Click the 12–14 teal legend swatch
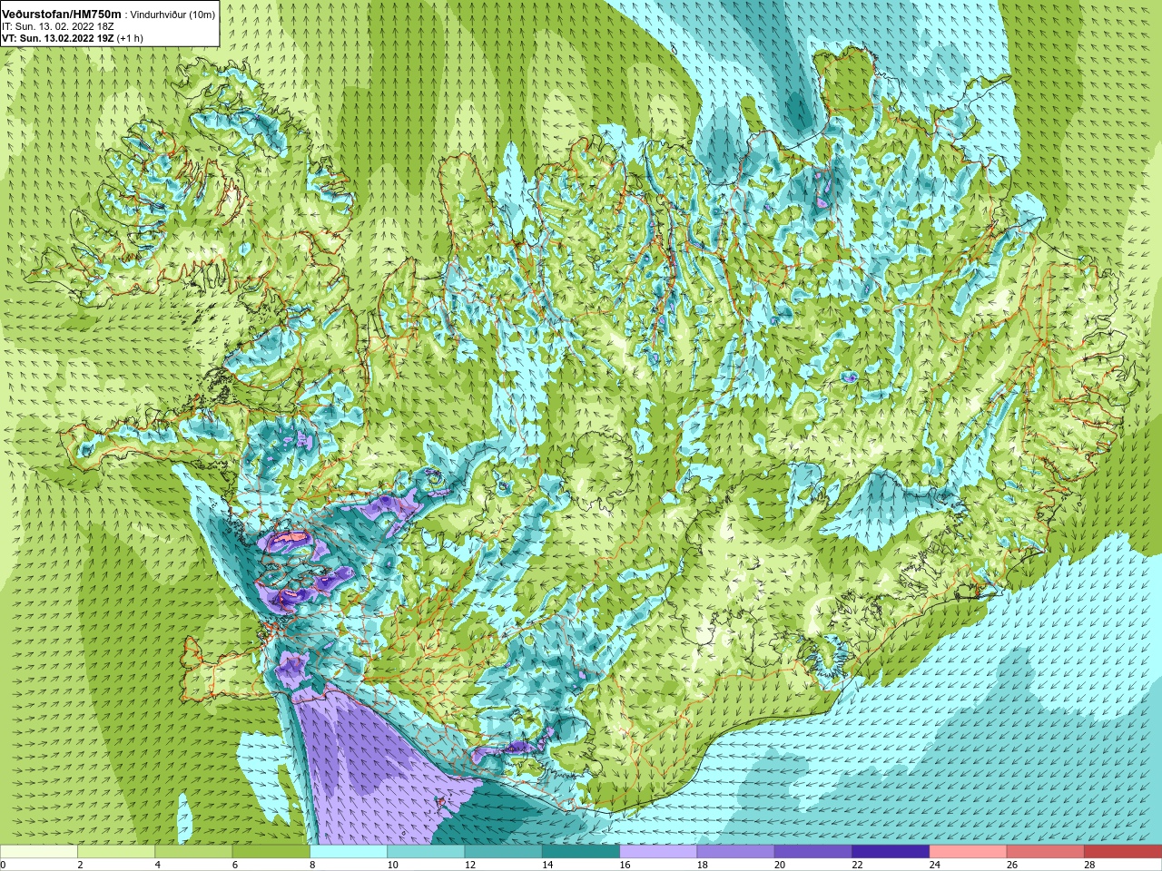The height and width of the screenshot is (871, 1162). 504,852
